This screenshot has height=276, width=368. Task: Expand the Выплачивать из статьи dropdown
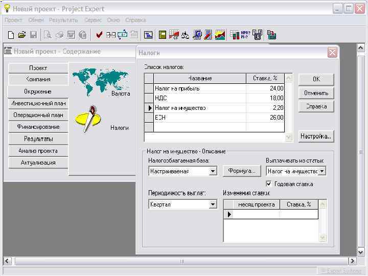point(322,171)
